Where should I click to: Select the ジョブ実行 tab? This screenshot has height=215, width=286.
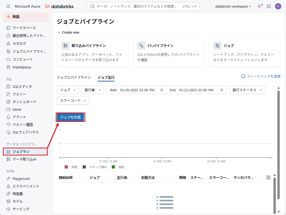pyautogui.click(x=106, y=77)
